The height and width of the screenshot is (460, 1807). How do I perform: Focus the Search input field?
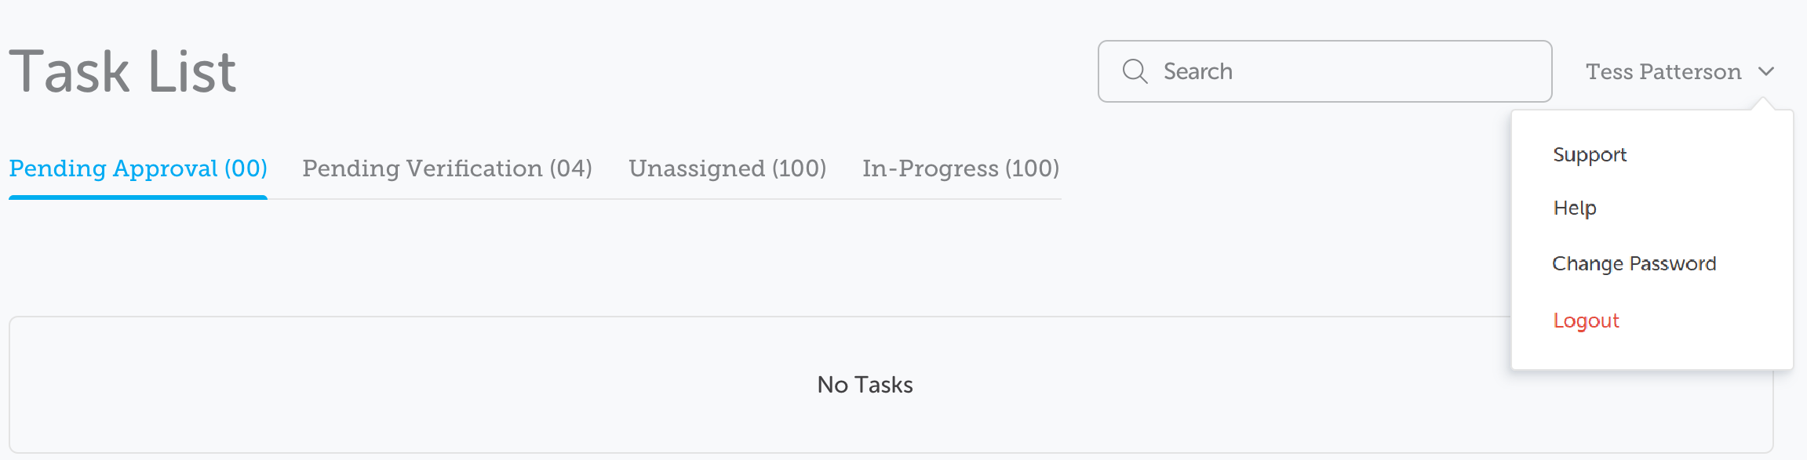click(x=1334, y=71)
